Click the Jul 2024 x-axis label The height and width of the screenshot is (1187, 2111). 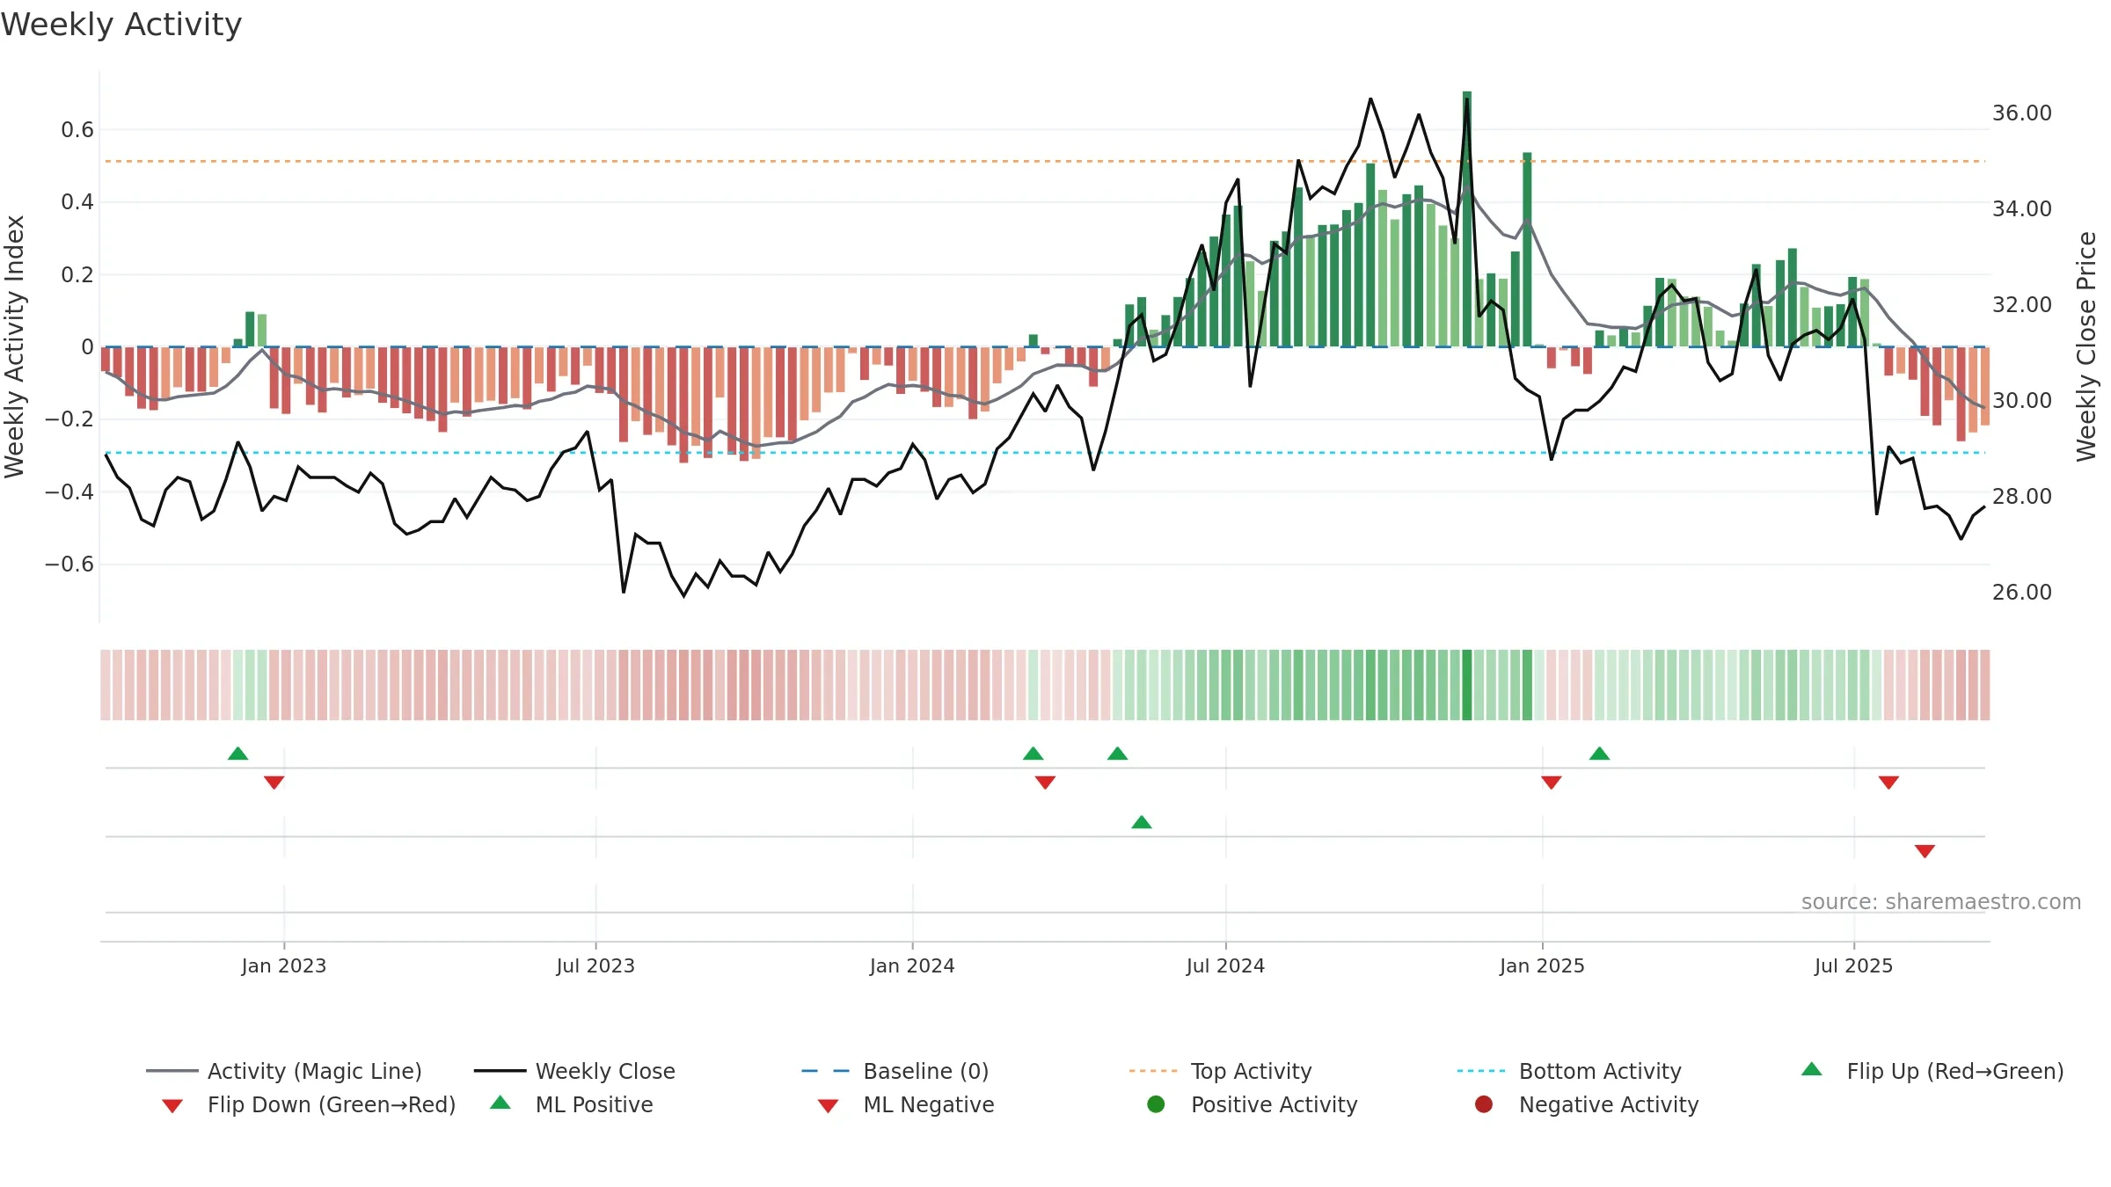point(1225,965)
